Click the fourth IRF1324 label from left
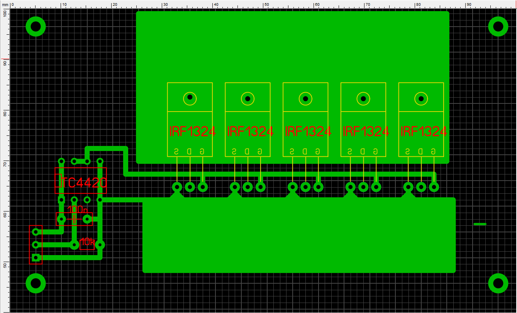Viewport: 517px width, 313px height. click(x=366, y=132)
